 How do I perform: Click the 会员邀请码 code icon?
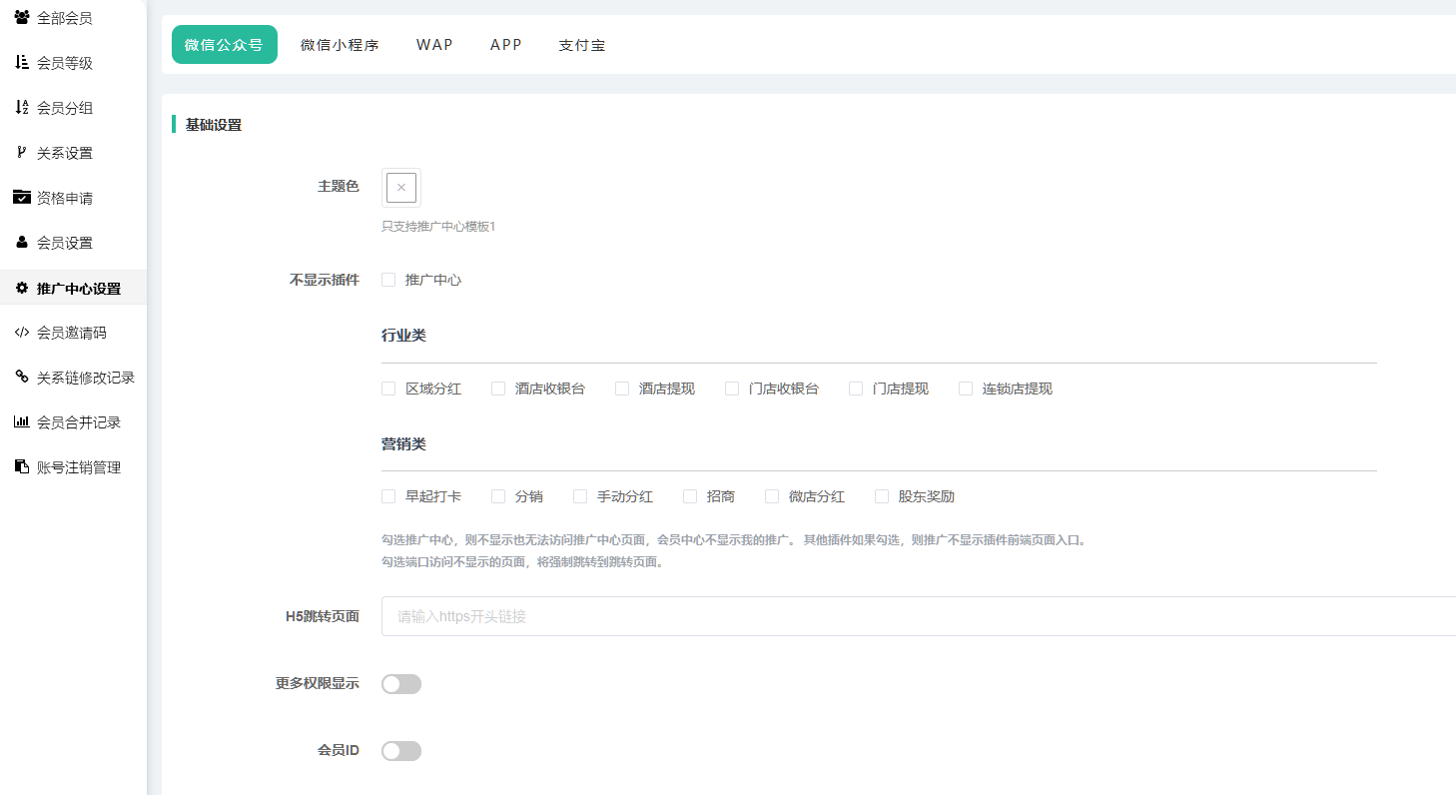click(x=21, y=333)
